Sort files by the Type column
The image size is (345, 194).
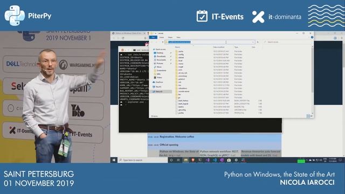click(236, 47)
